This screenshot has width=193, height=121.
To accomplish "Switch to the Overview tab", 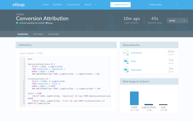I will click(x=23, y=34).
